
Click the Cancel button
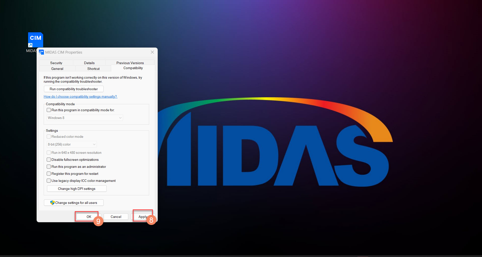(116, 217)
